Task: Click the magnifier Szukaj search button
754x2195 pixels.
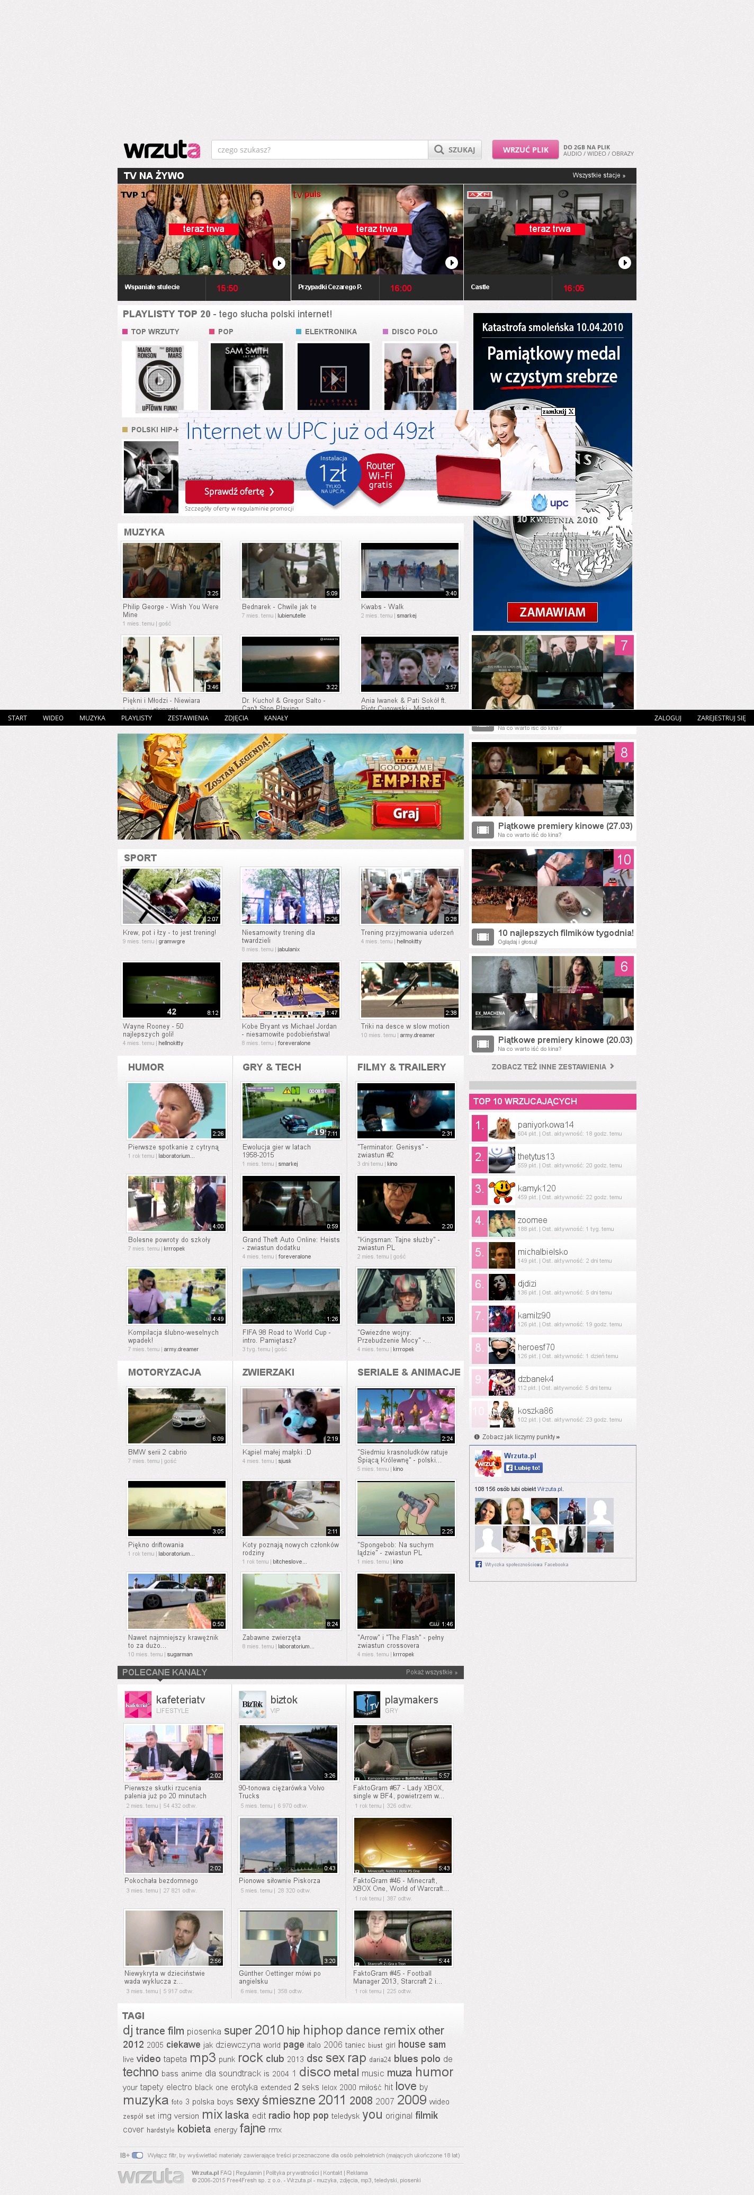Action: [x=455, y=150]
